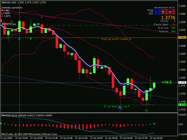
Task: Click the white 1.3776 current price tag
Action: click(x=182, y=83)
